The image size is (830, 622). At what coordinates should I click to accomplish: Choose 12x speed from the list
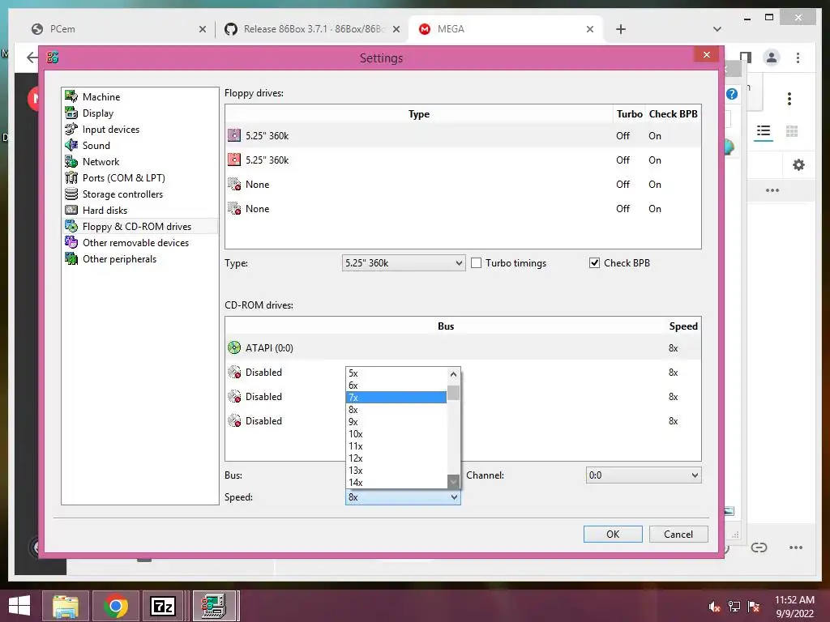pos(396,458)
